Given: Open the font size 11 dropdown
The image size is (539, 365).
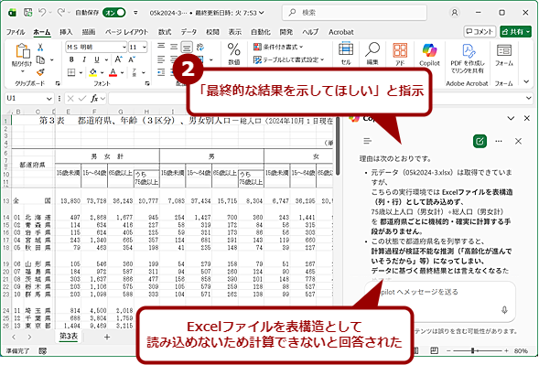Looking at the screenshot, I should 145,47.
